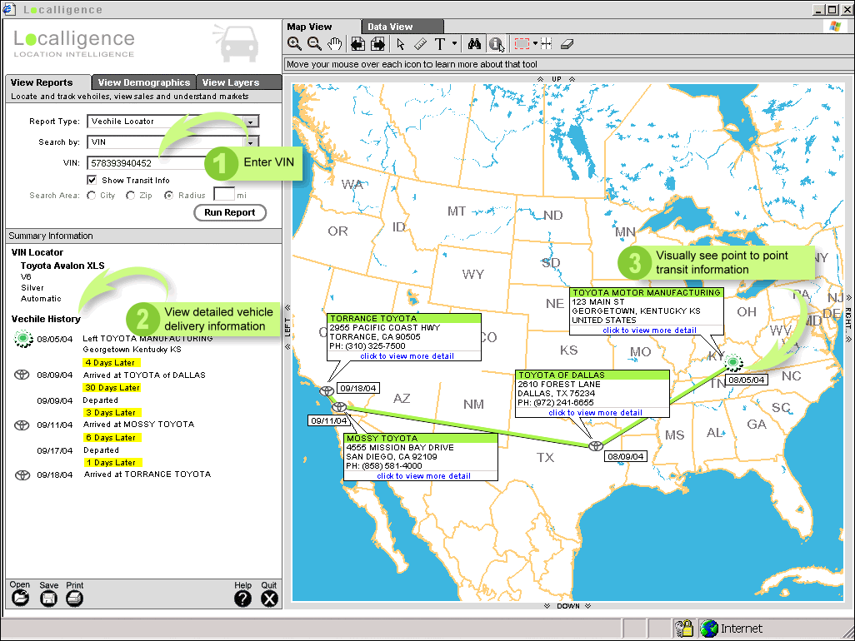This screenshot has height=641, width=855.
Task: Select the Radius search area radio
Action: [x=169, y=195]
